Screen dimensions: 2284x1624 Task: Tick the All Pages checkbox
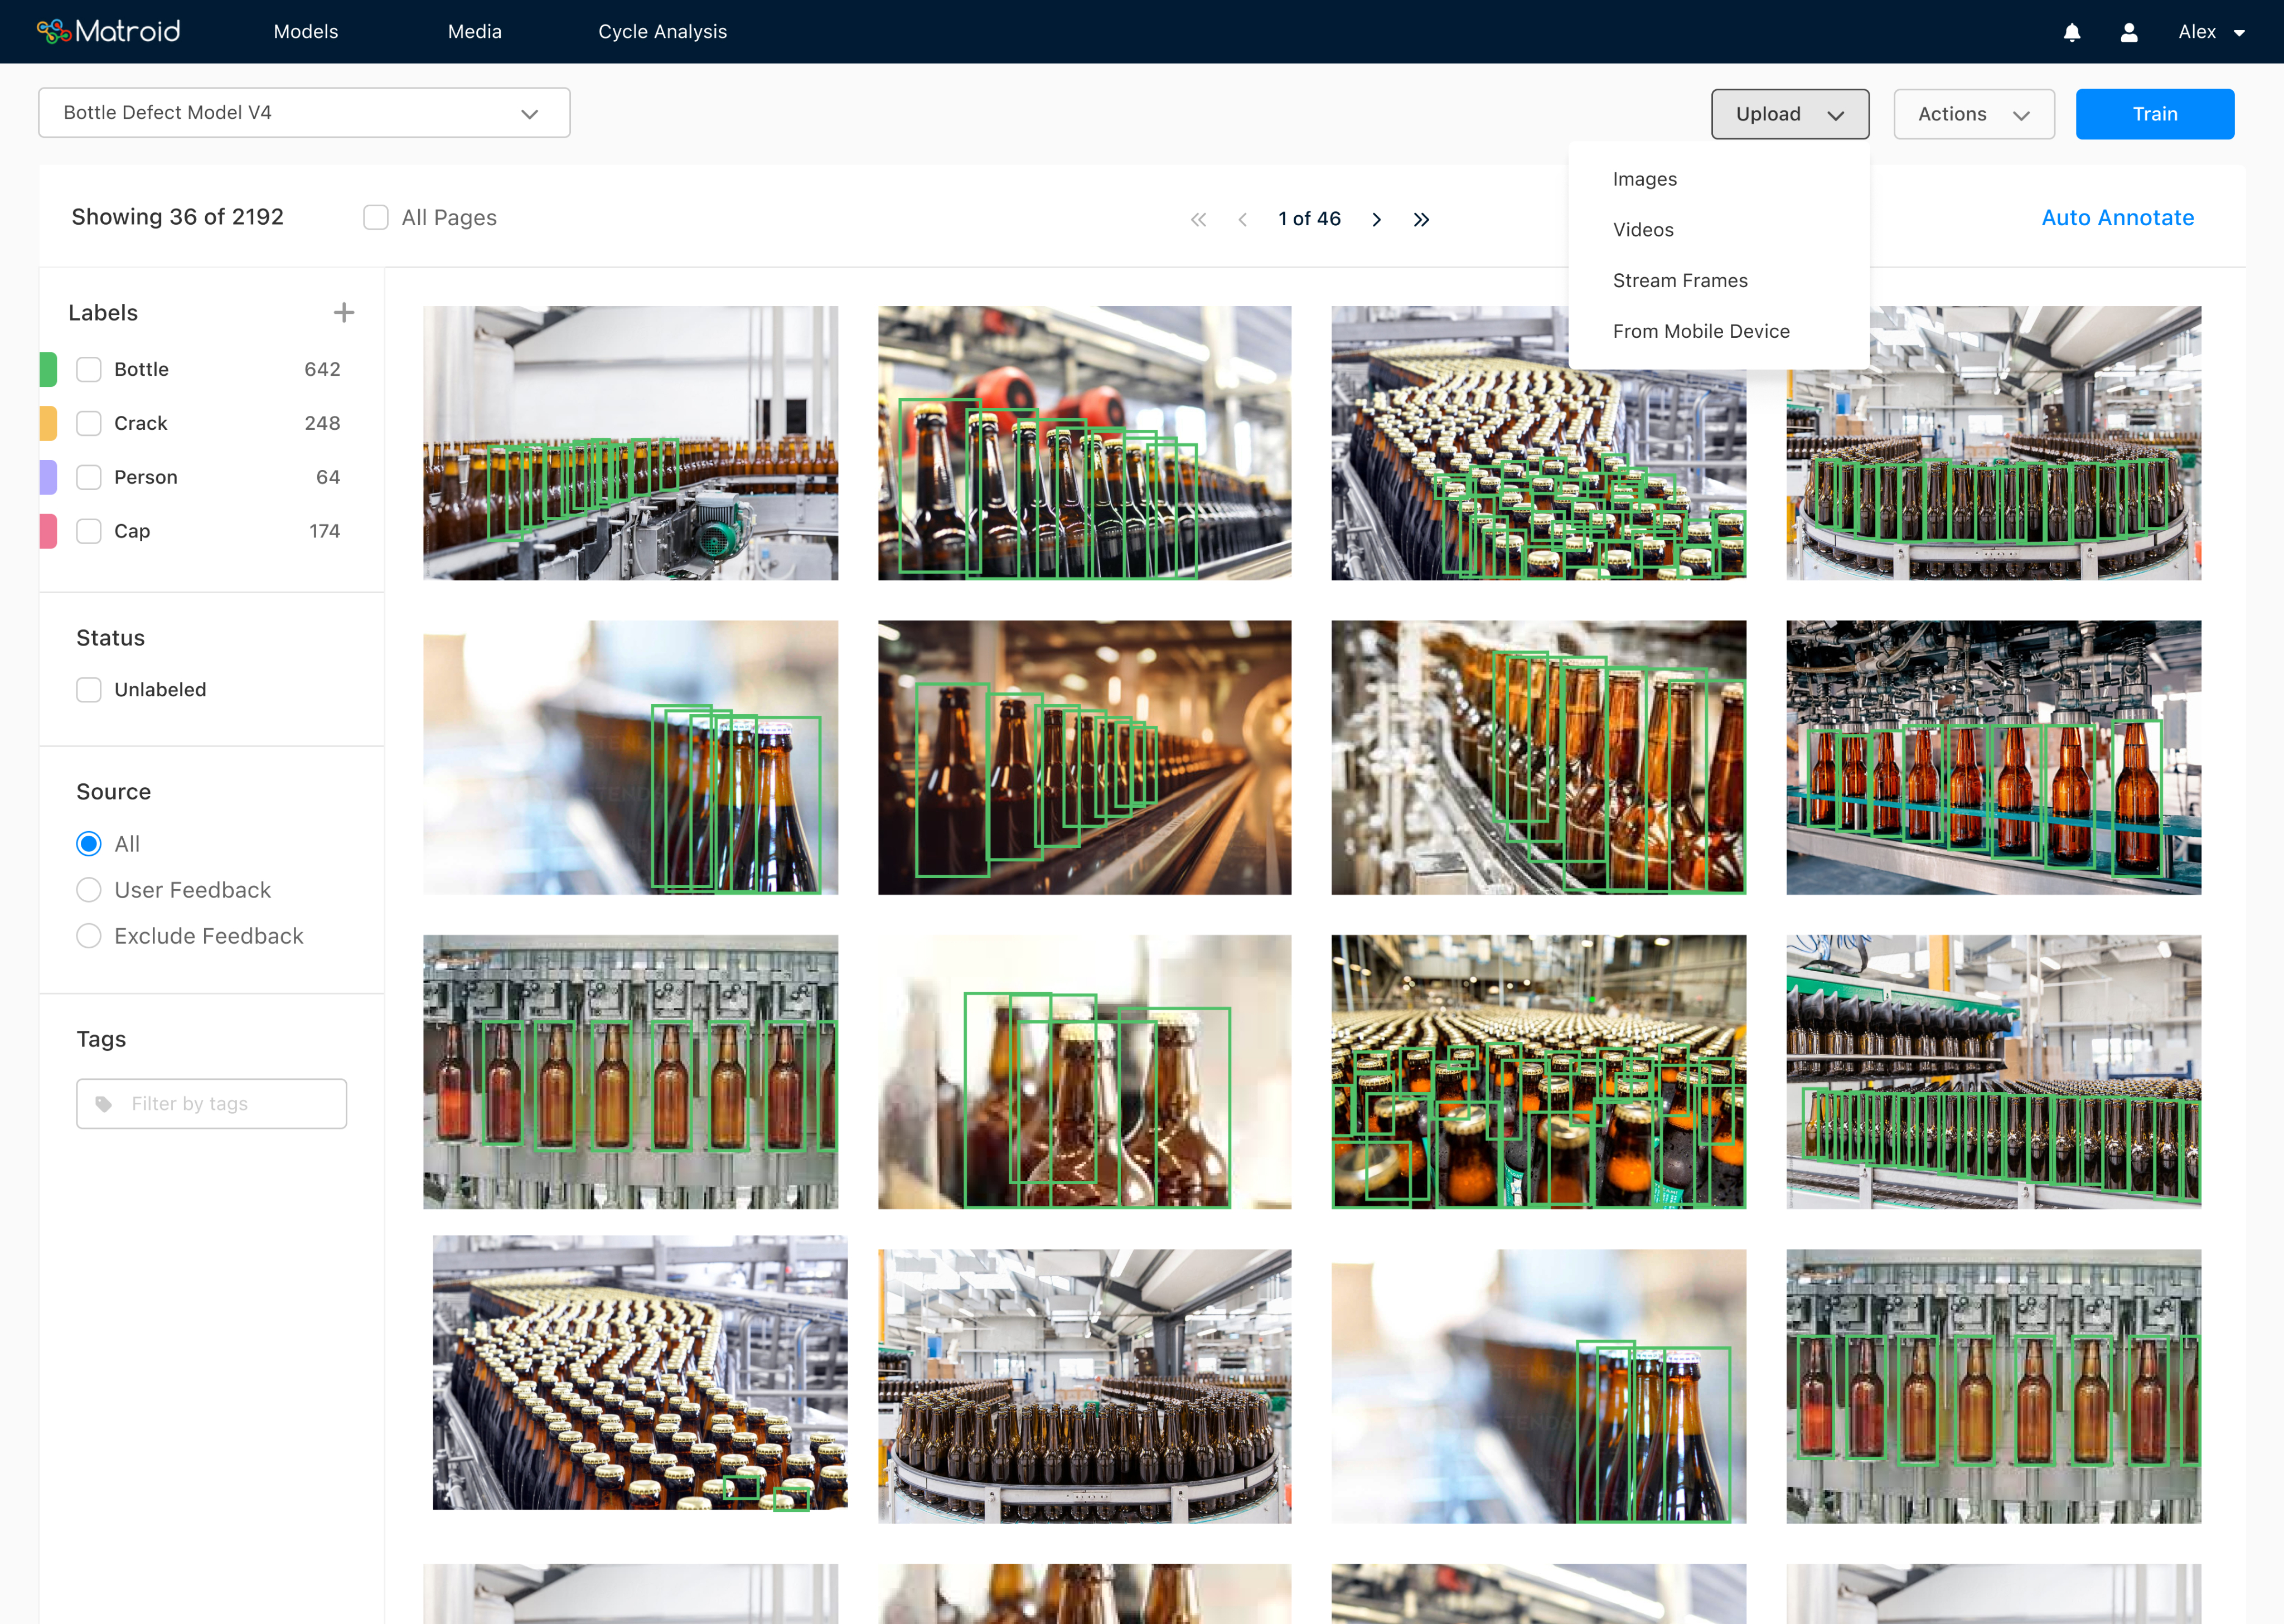tap(376, 218)
